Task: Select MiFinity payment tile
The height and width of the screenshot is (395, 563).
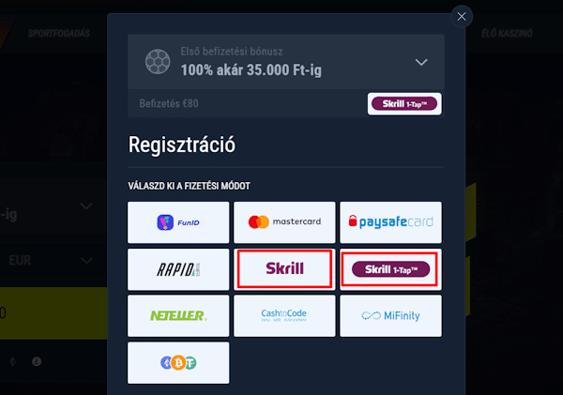Action: pos(390,316)
